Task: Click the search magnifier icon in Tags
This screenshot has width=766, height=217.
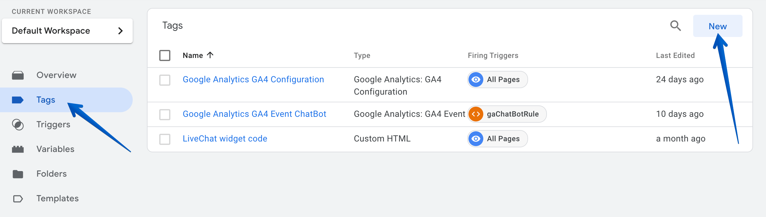Action: coord(675,26)
